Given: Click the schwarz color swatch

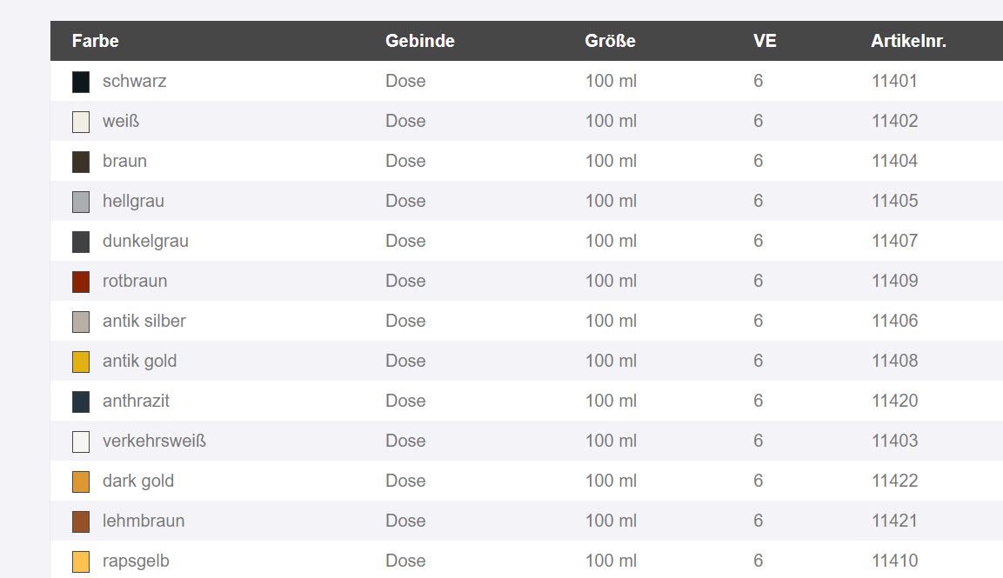Looking at the screenshot, I should (x=81, y=82).
